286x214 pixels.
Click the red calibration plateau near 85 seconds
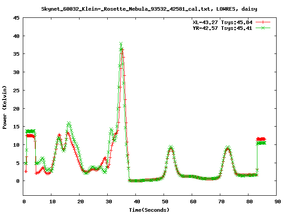[261, 139]
